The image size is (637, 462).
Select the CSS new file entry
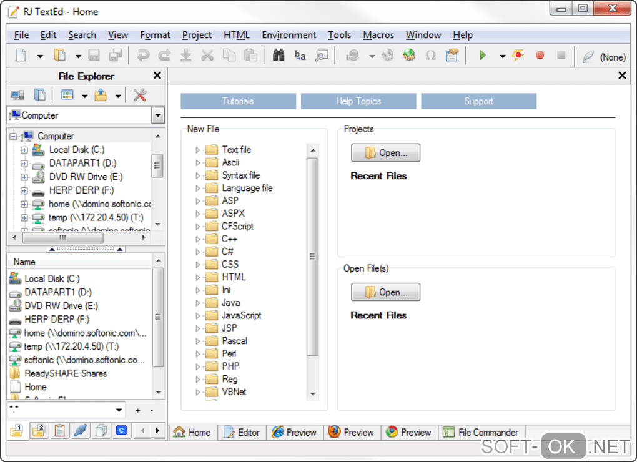(230, 264)
